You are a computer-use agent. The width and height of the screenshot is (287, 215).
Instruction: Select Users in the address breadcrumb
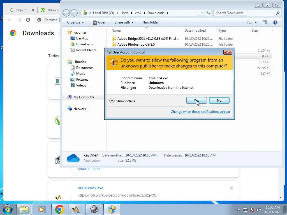coord(124,13)
